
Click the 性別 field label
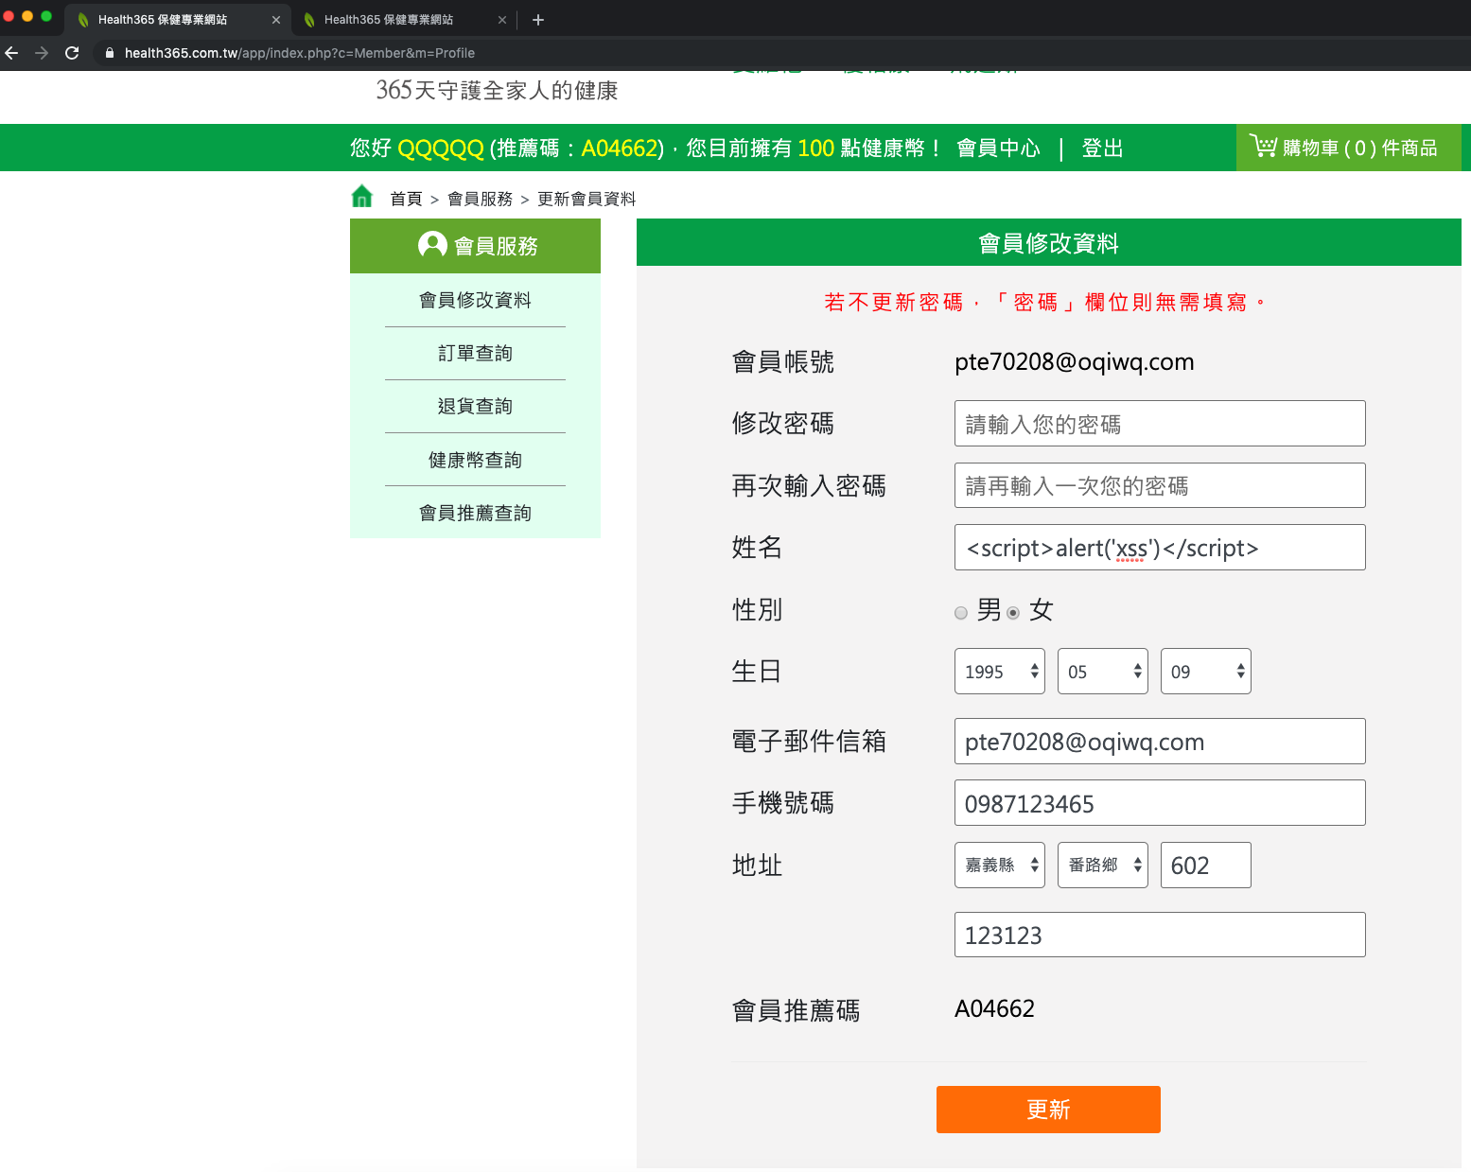[757, 610]
